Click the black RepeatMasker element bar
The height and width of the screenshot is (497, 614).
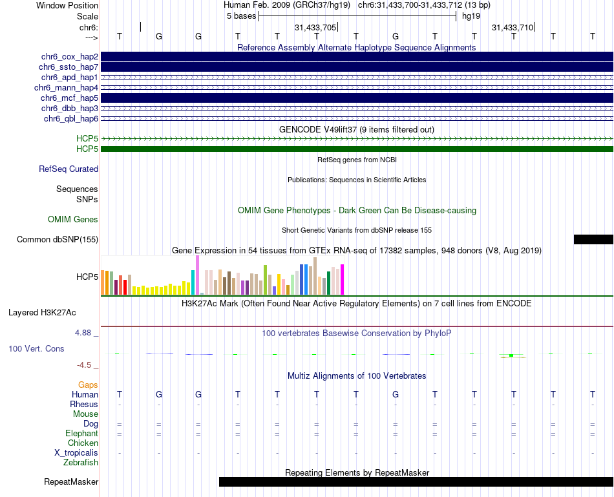[416, 481]
